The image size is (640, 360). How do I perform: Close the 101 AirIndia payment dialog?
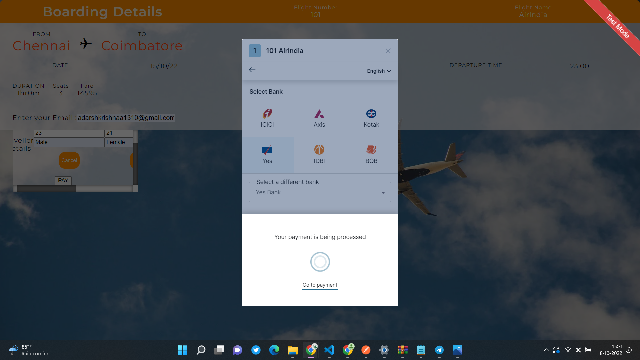[x=388, y=51]
